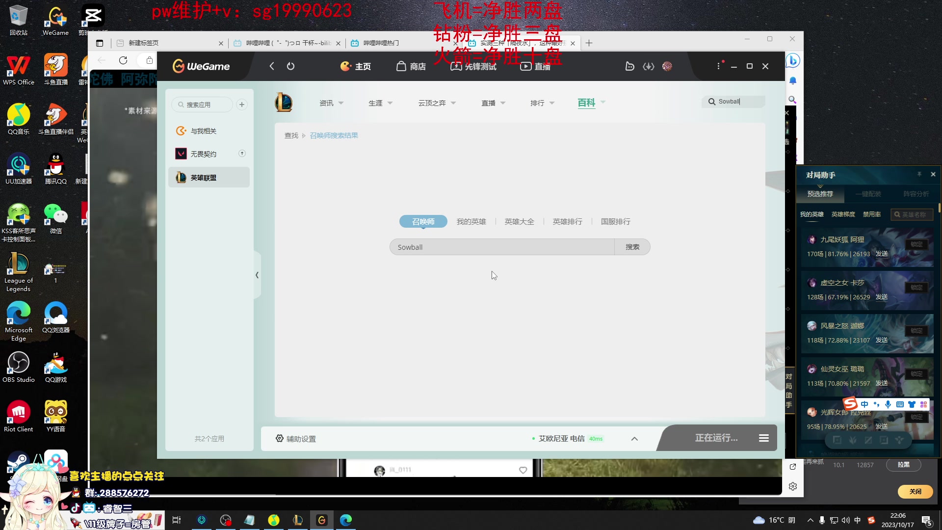
Task: Open the 商店 store tab
Action: click(411, 66)
